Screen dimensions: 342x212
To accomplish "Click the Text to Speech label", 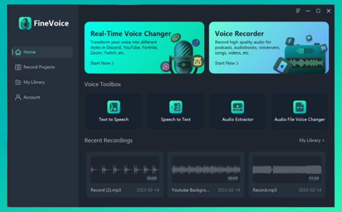I will (114, 119).
